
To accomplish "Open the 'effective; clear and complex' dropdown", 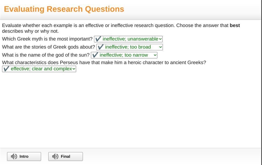I will coord(39,69).
